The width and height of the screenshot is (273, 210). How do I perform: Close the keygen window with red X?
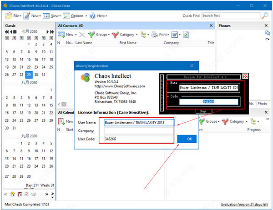(x=245, y=76)
